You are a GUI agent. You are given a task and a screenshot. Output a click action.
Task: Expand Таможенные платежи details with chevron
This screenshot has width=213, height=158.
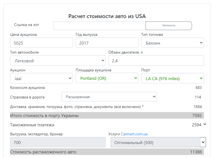coord(205,124)
